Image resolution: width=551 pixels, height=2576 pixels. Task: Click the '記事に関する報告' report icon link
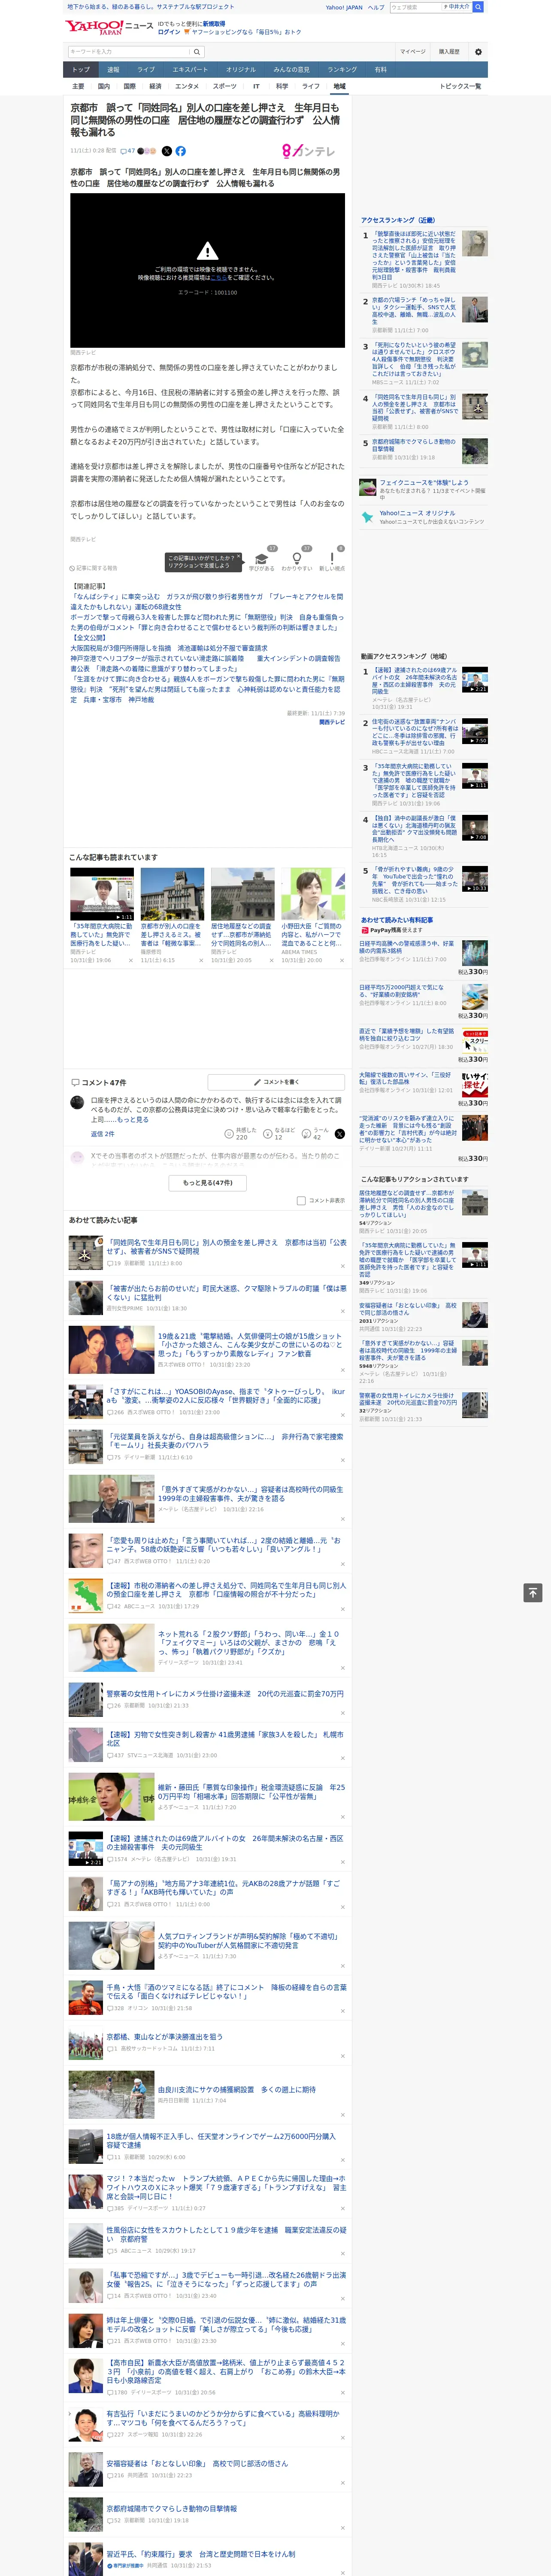(x=93, y=568)
